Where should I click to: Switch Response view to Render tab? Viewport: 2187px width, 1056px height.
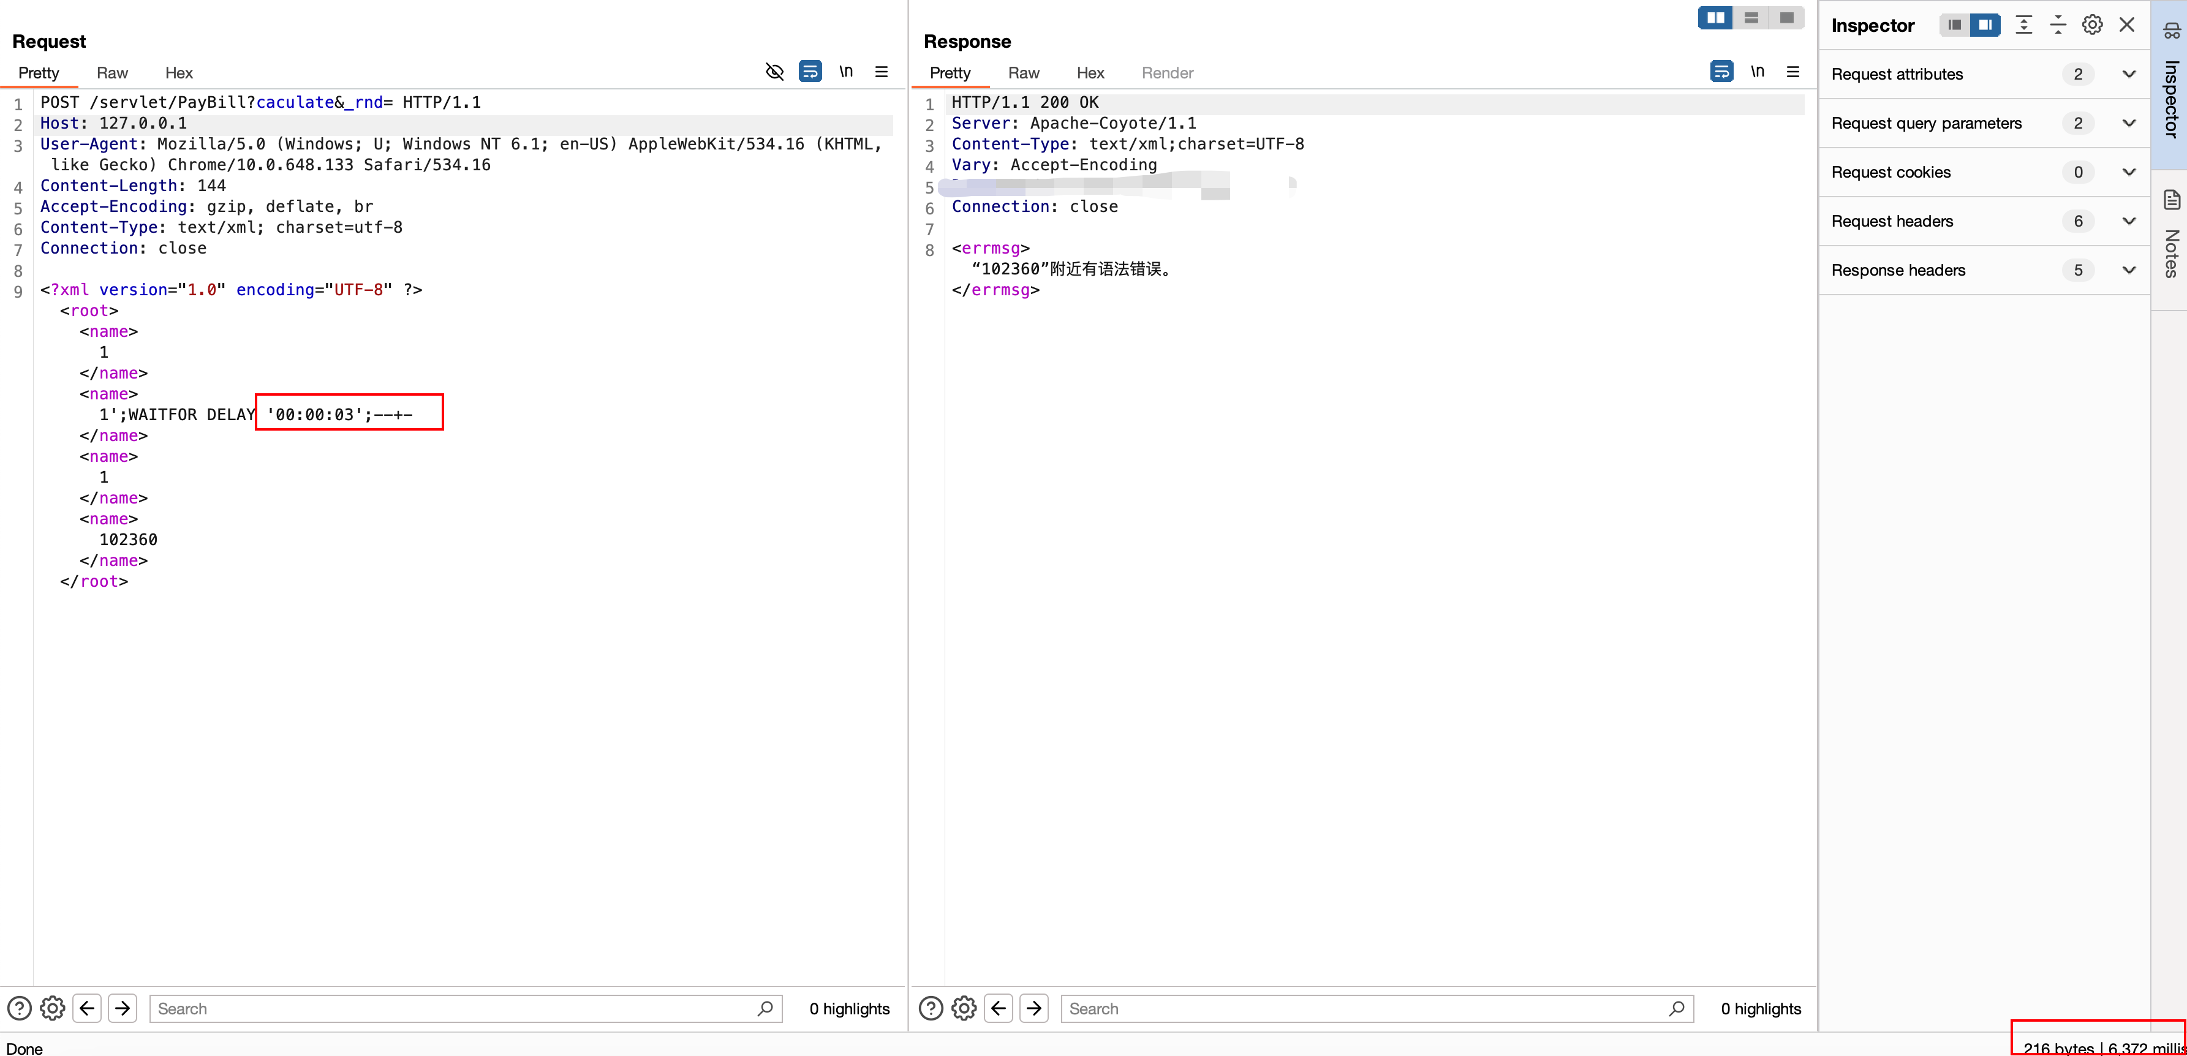[1168, 73]
